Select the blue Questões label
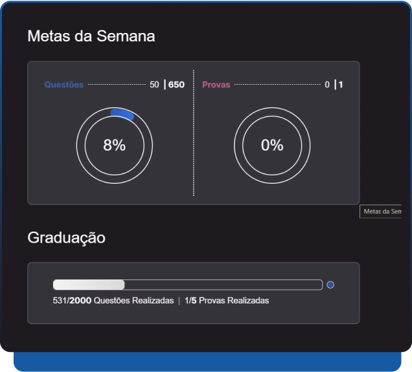This screenshot has height=372, width=412. pyautogui.click(x=63, y=85)
